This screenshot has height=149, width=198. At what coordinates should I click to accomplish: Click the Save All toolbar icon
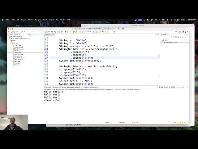point(14,32)
